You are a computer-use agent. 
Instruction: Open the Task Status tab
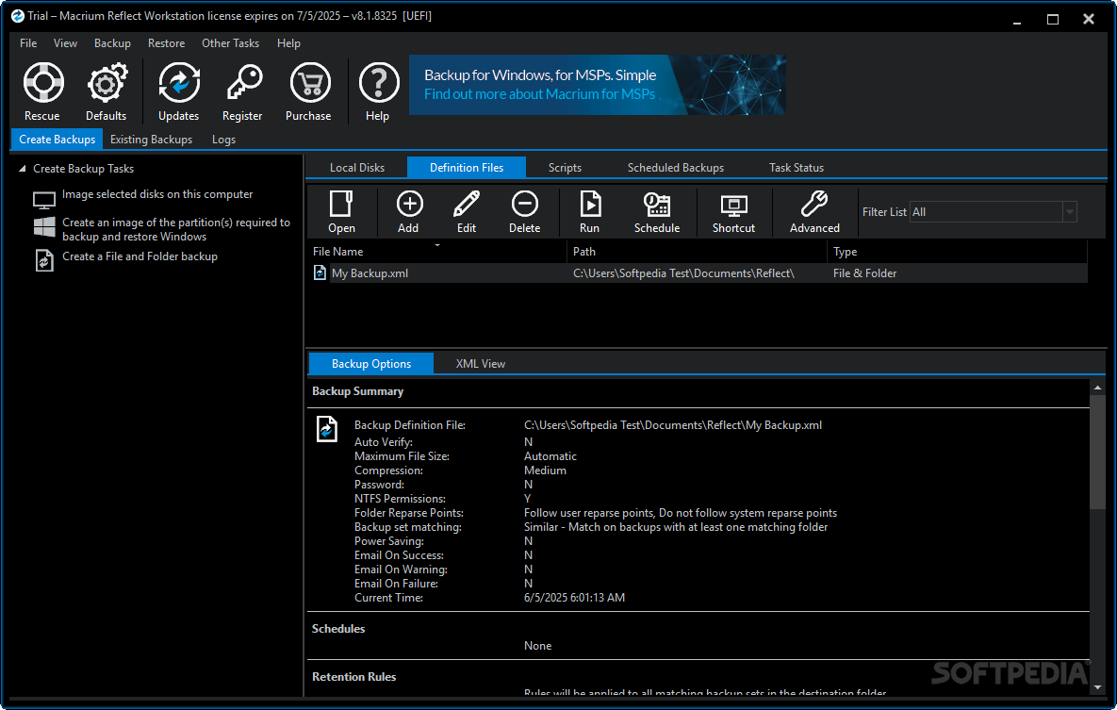tap(797, 168)
